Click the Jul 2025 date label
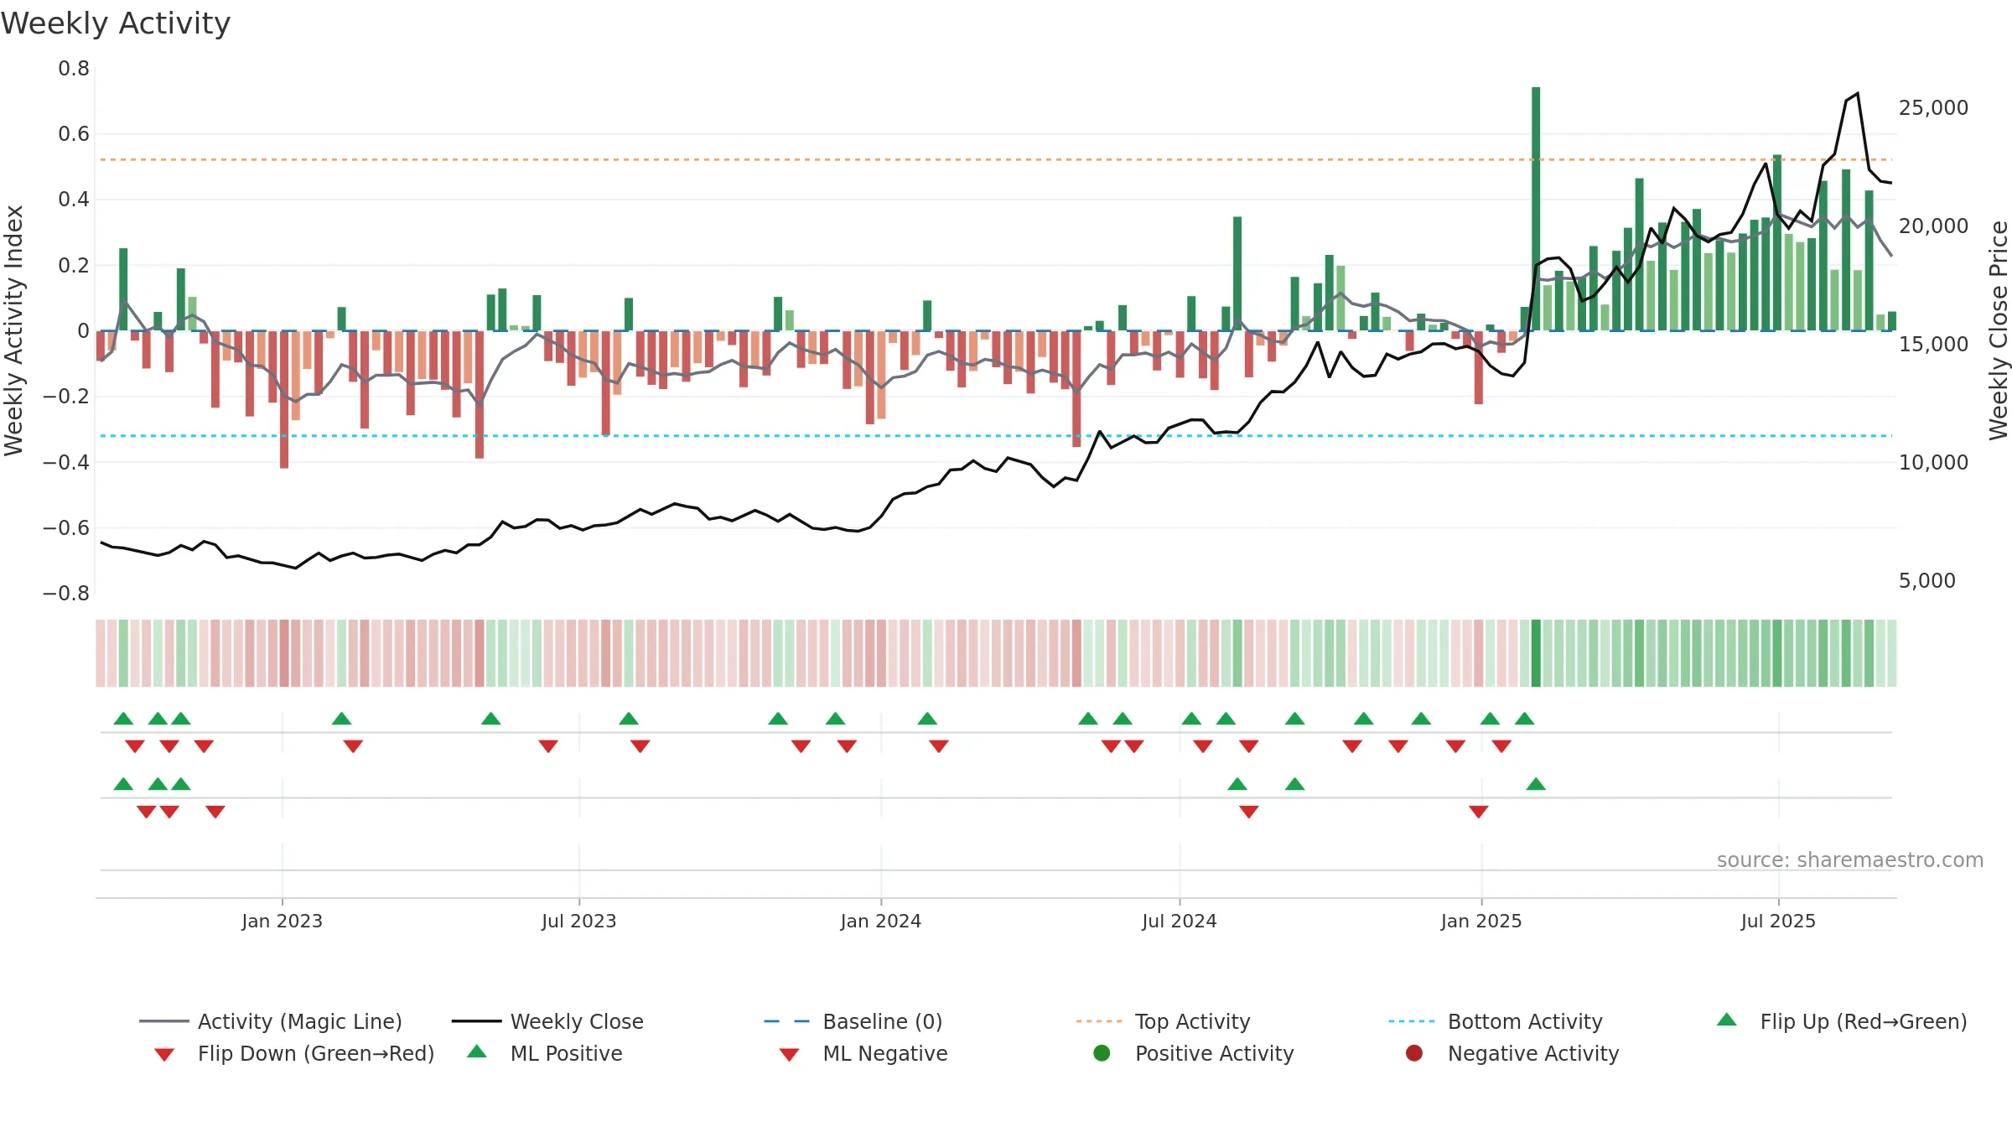Viewport: 2012px width, 1132px height. [x=1777, y=921]
